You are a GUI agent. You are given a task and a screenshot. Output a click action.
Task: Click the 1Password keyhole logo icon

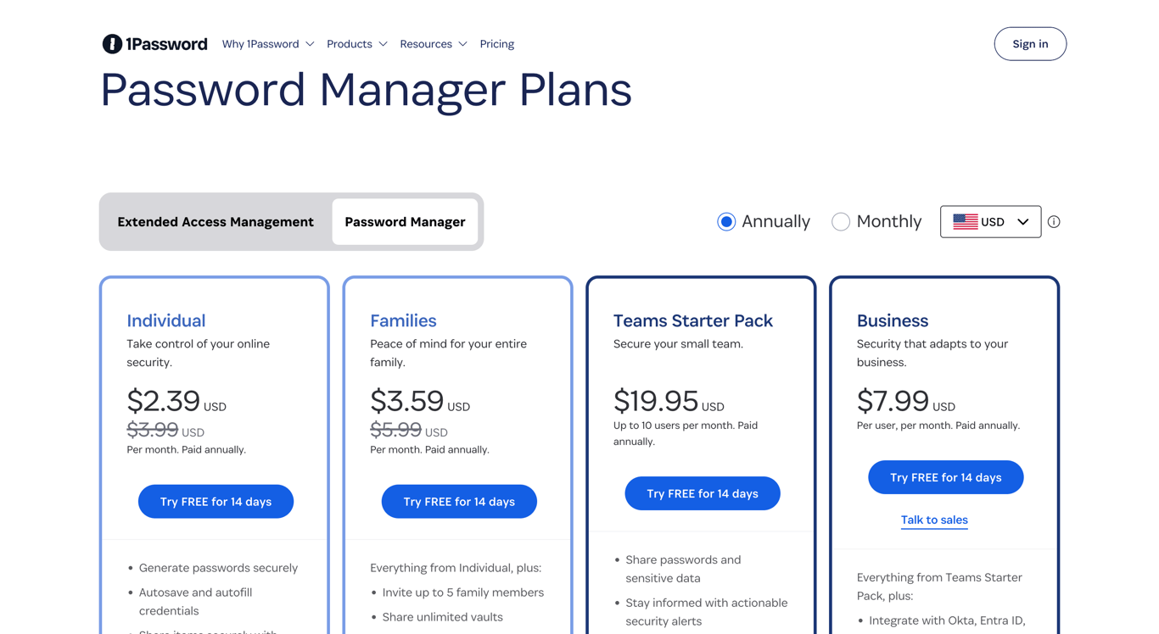[x=111, y=43]
